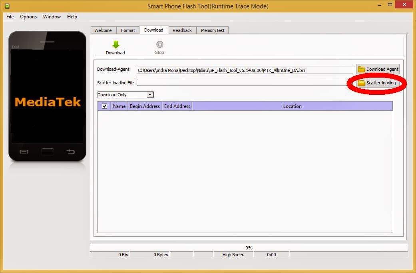Click the Name column header
The height and width of the screenshot is (273, 416).
pos(119,106)
